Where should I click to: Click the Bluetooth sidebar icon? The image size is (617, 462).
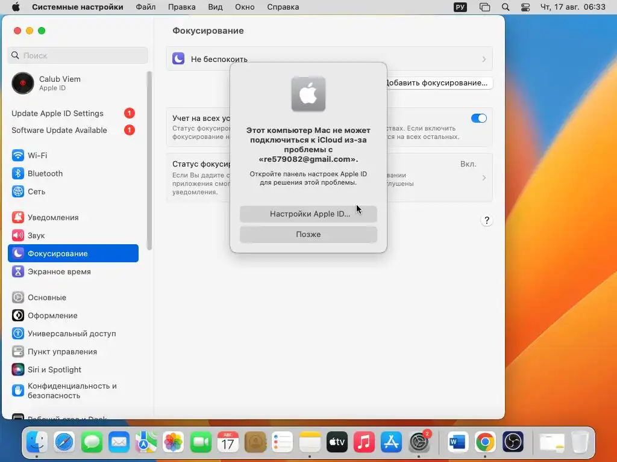point(17,173)
